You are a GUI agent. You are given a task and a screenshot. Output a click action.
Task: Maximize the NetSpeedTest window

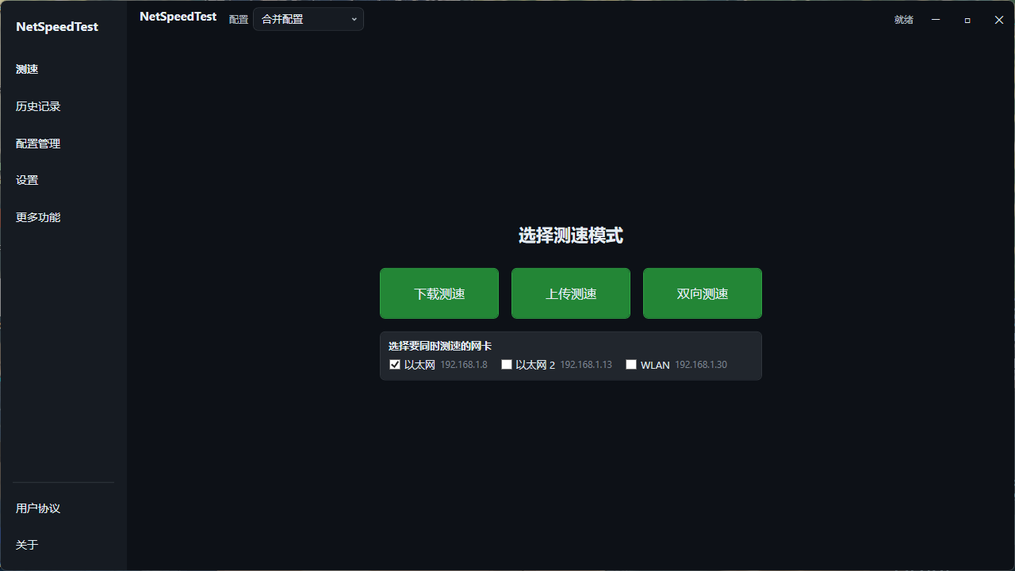point(967,20)
